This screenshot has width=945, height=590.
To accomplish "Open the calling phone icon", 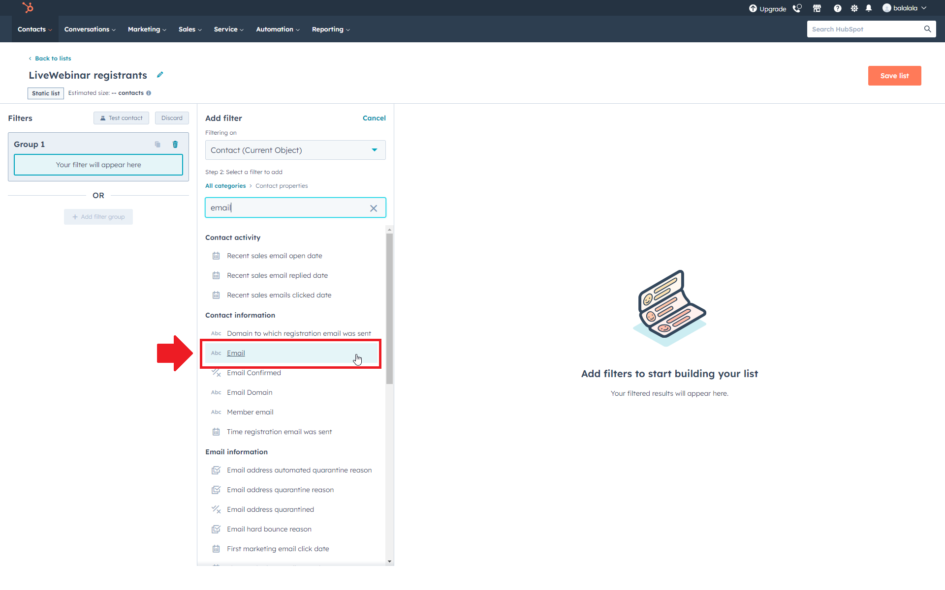I will tap(797, 8).
